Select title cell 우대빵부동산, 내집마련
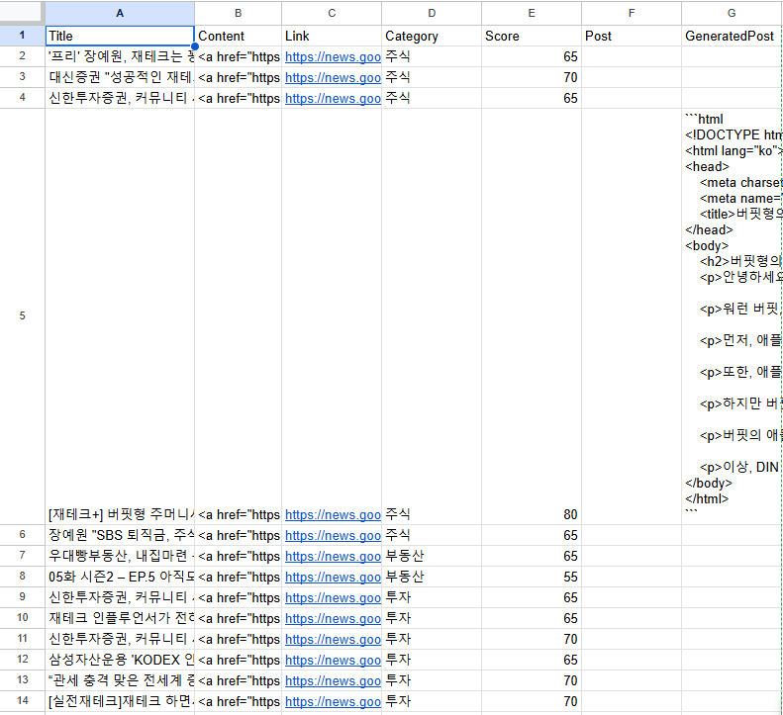 [120, 556]
